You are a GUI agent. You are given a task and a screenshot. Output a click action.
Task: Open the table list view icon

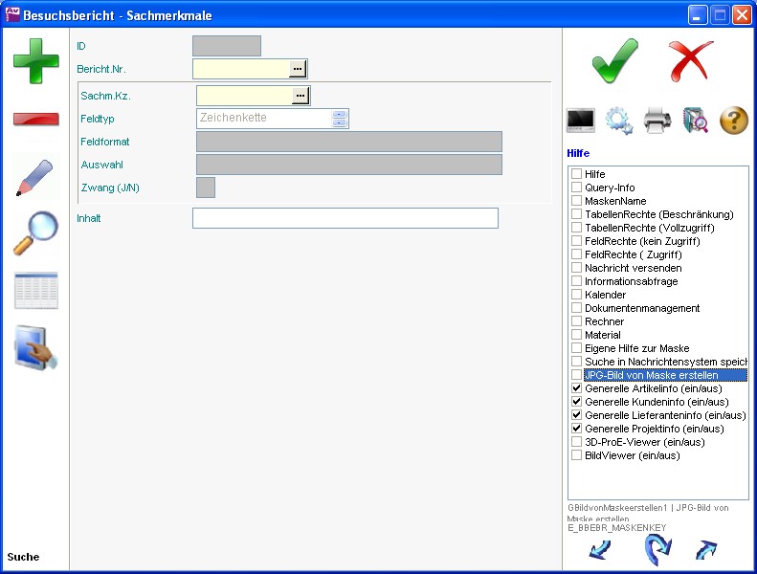35,291
